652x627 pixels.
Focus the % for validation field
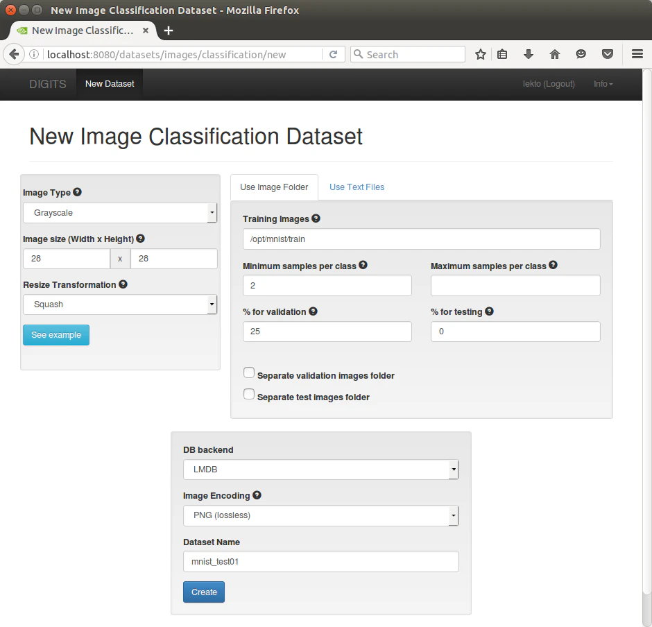tap(327, 332)
